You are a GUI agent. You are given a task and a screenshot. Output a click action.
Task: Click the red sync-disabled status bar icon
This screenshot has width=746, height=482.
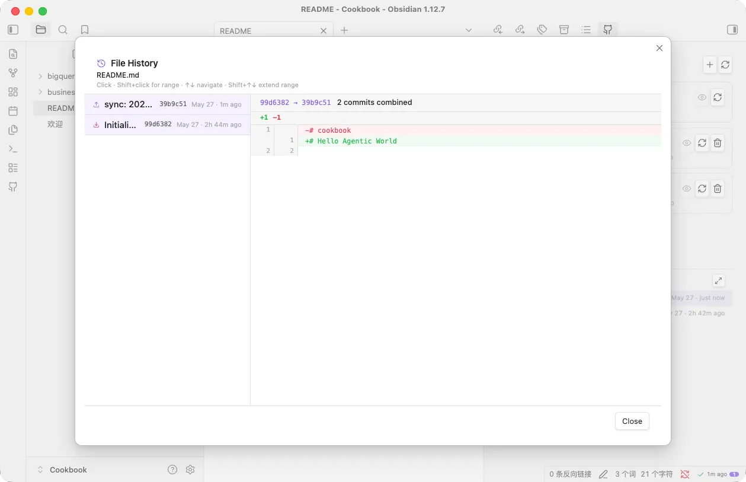(685, 474)
